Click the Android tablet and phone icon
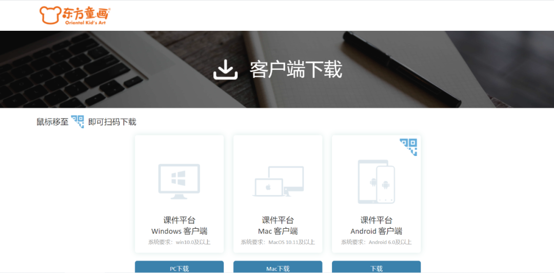Image resolution: width=554 pixels, height=273 pixels. click(x=377, y=182)
